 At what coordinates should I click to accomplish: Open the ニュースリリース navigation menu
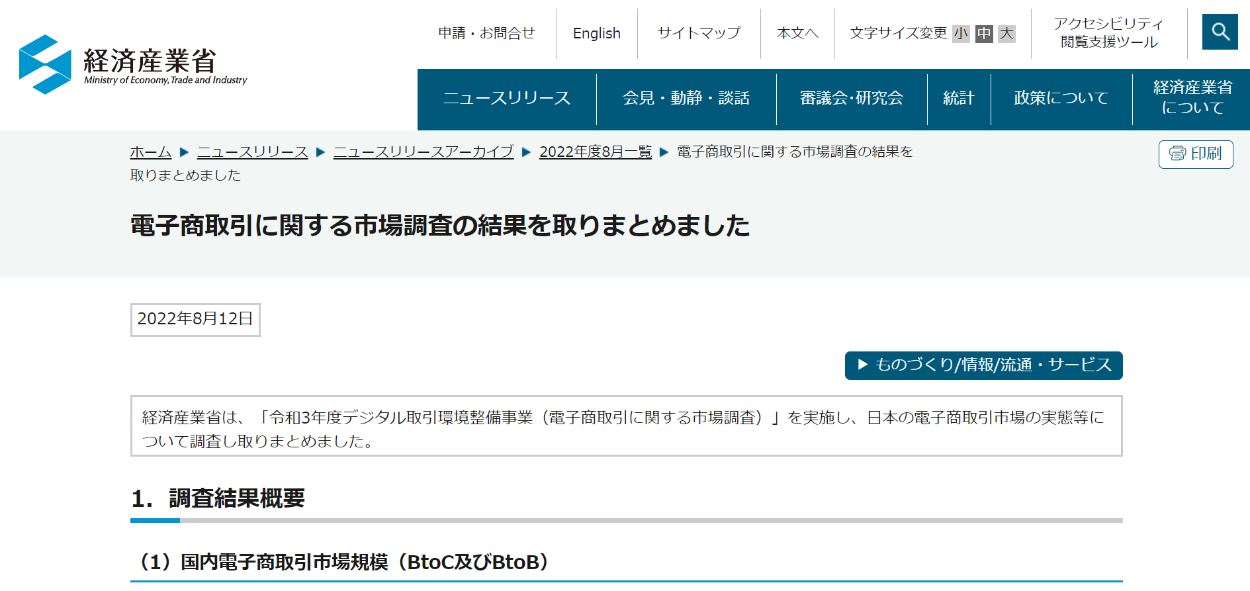tap(507, 98)
